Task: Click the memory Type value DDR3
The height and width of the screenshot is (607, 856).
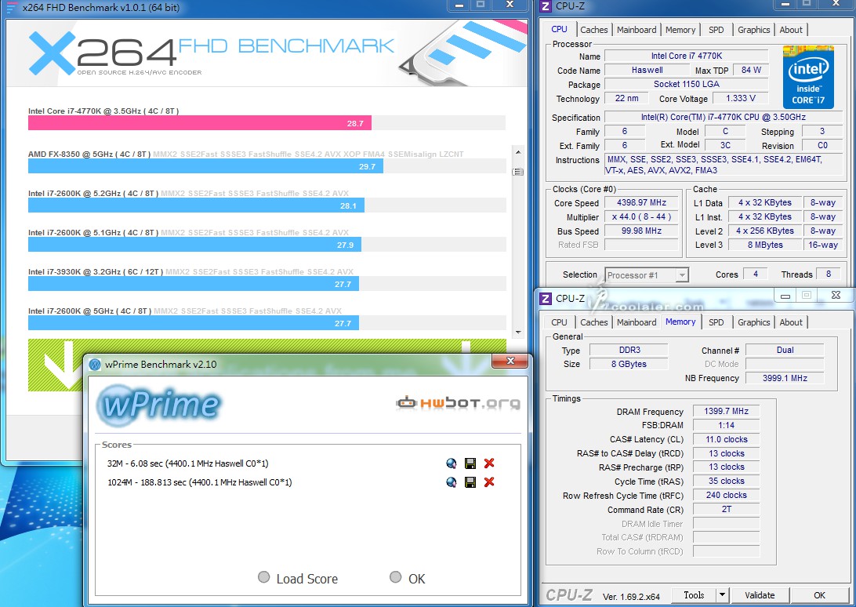Action: click(629, 351)
